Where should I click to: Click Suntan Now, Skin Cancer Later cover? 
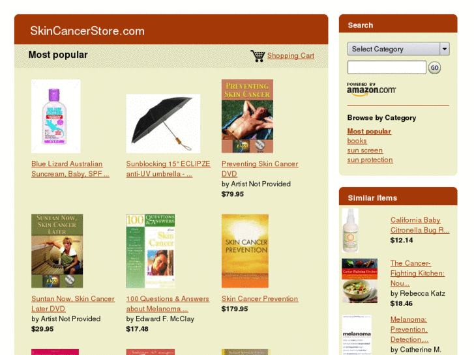tap(57, 251)
